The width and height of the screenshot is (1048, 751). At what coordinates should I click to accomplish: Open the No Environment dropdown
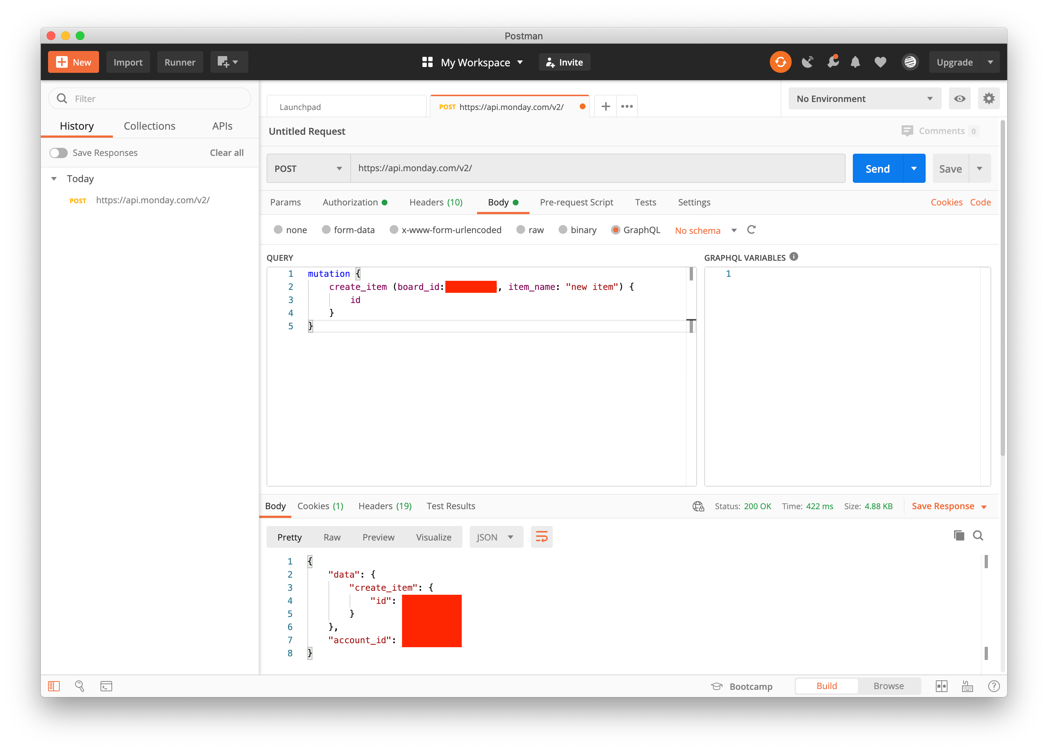(864, 98)
